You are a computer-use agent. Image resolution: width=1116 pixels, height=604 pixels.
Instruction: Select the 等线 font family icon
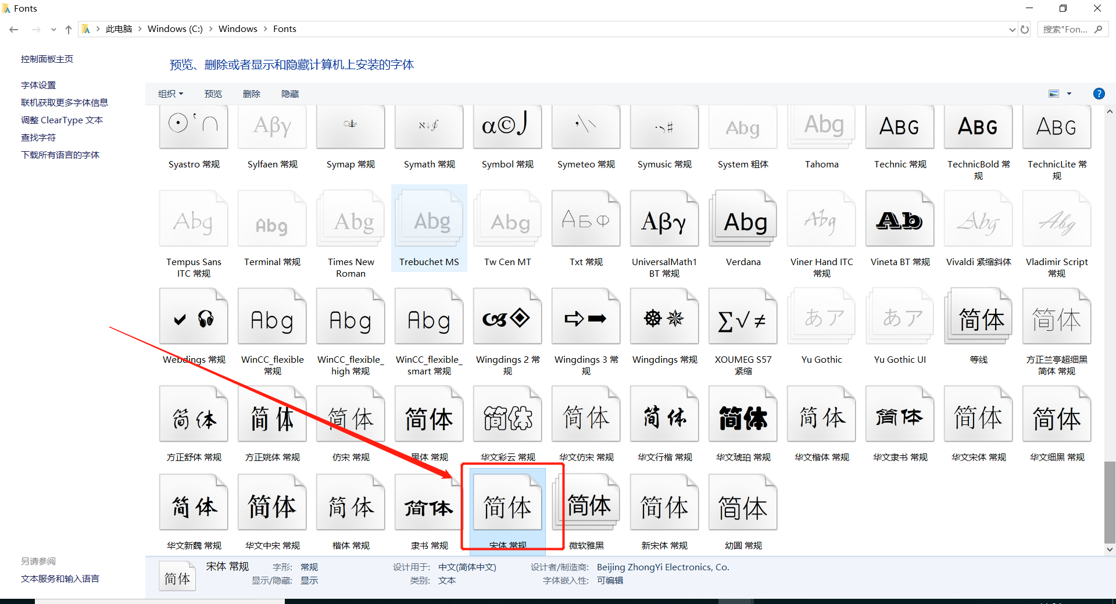point(978,316)
